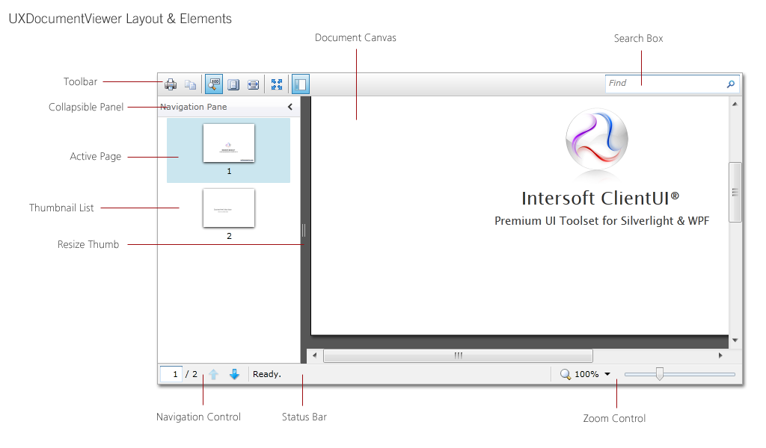Image resolution: width=766 pixels, height=448 pixels.
Task: Go to the previous page with the up arrow
Action: tap(214, 374)
